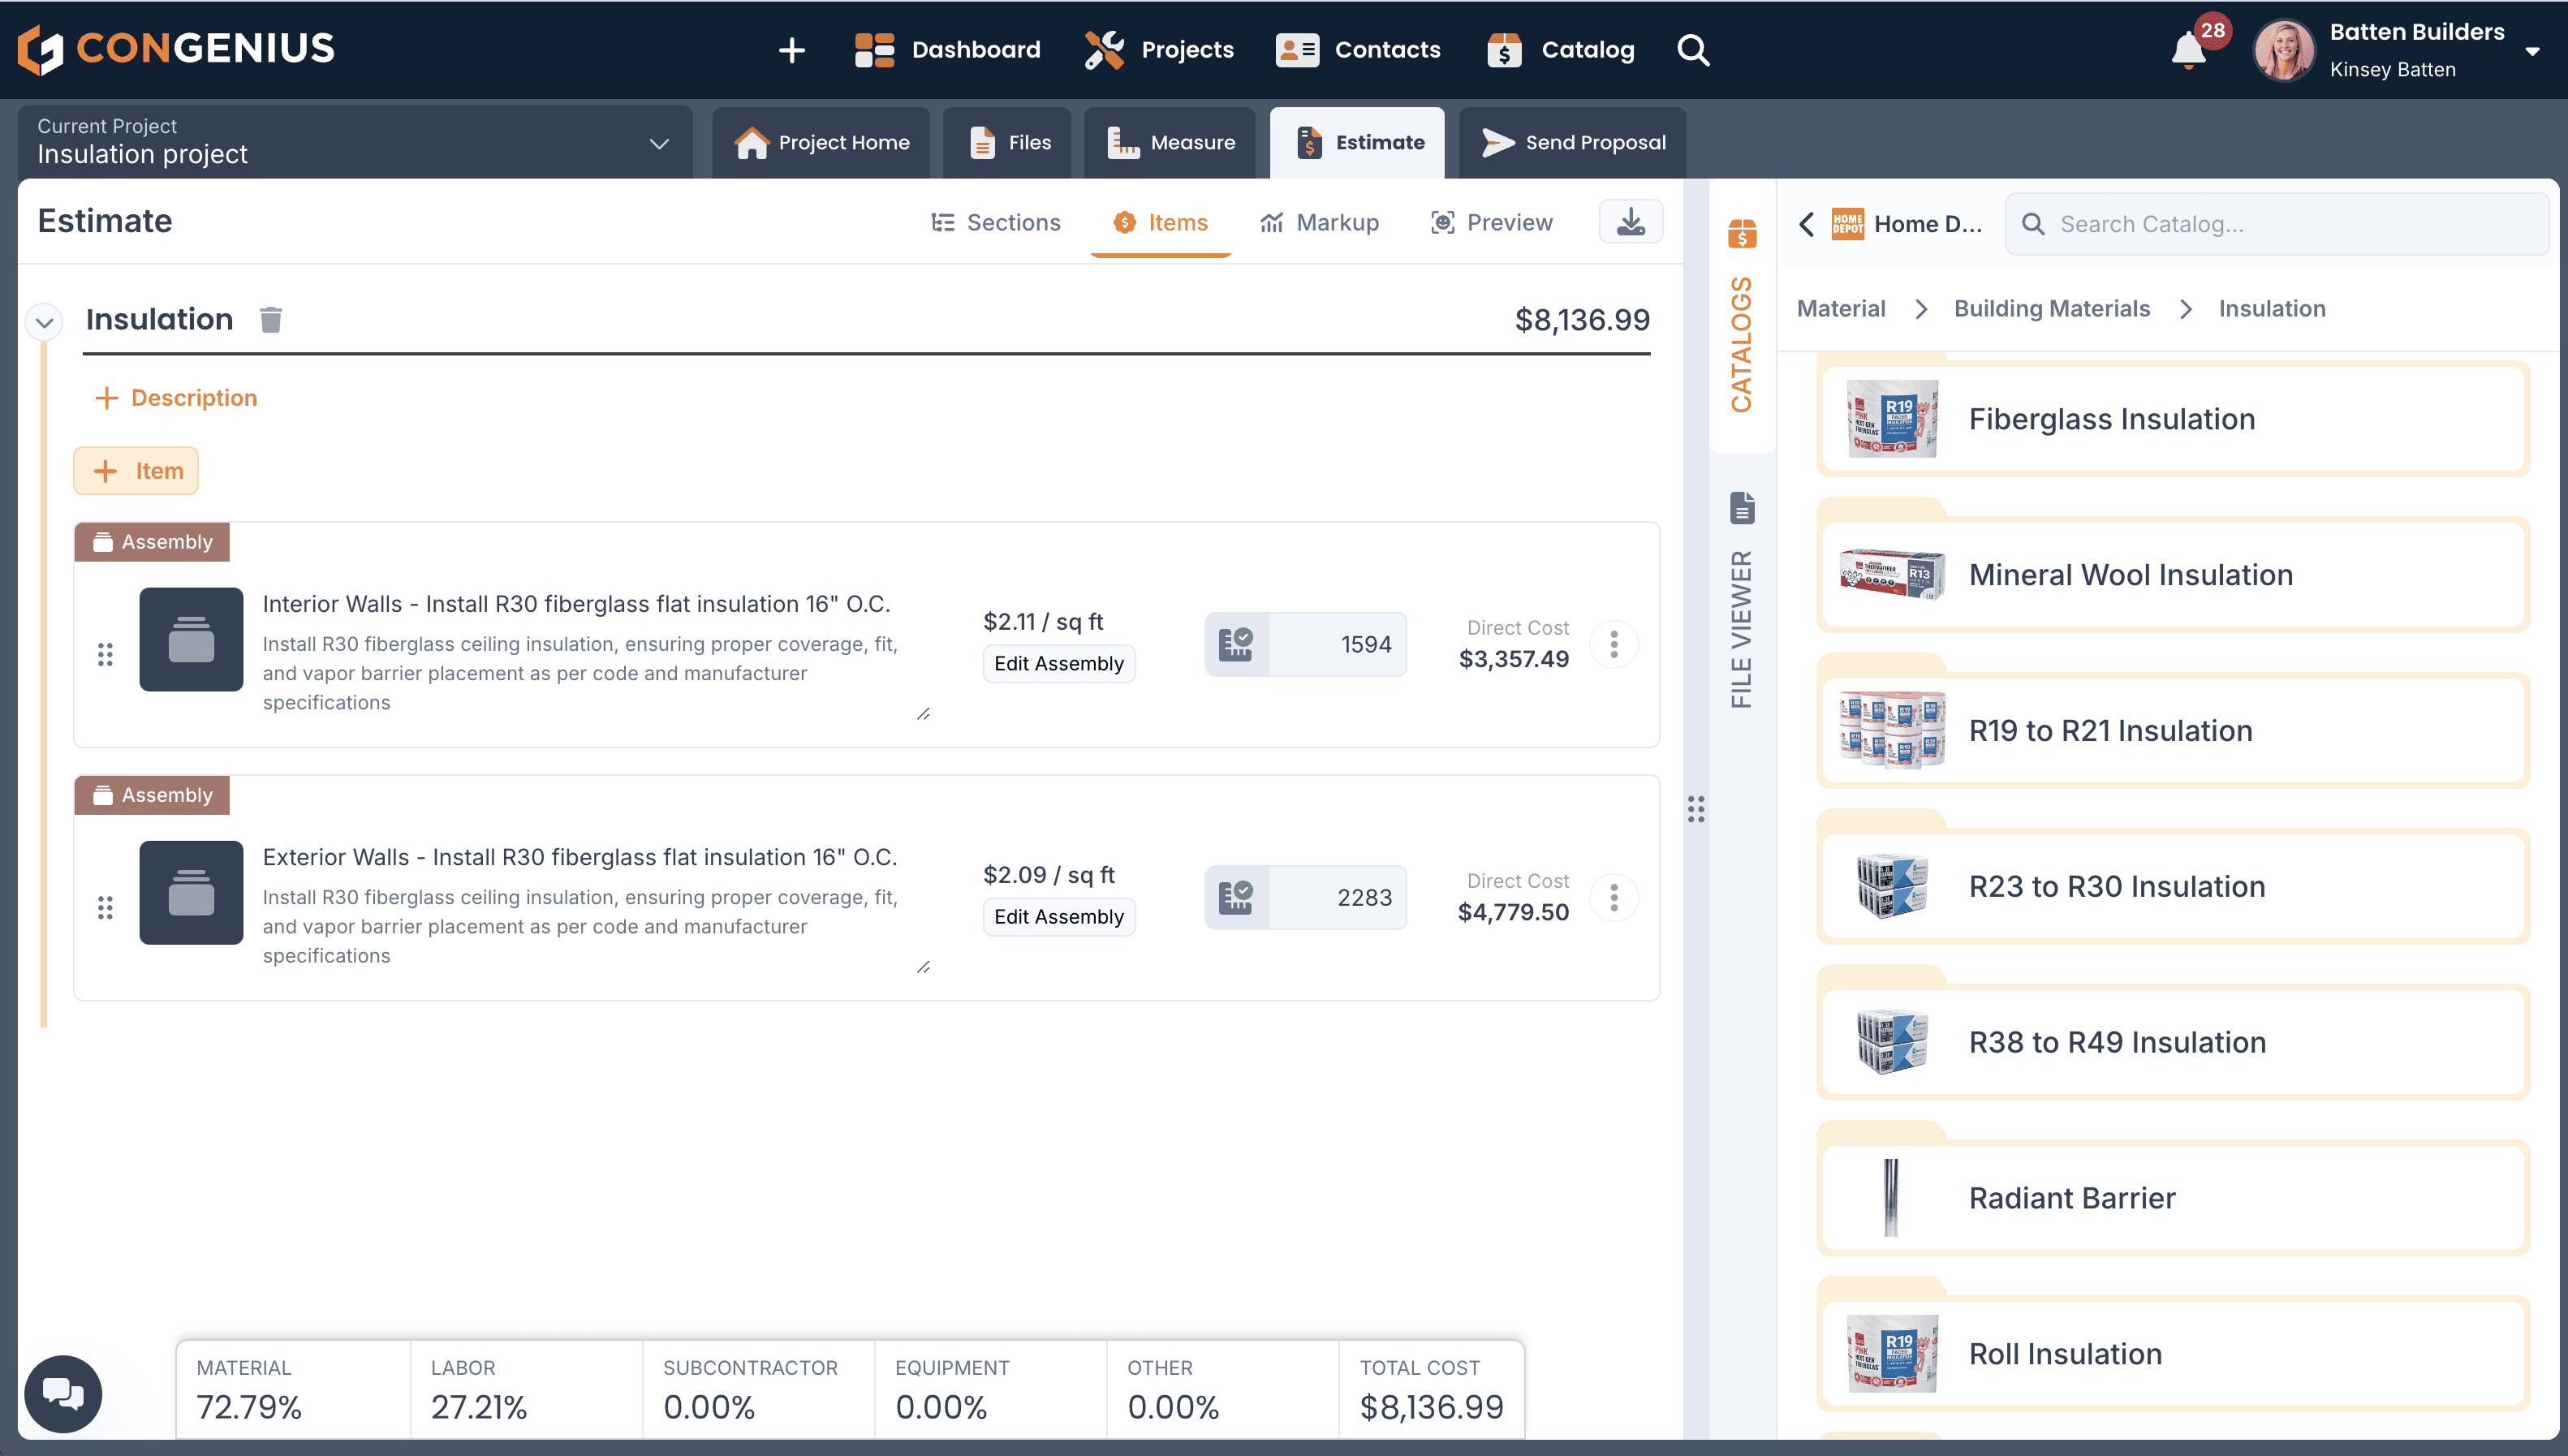Expand the Insulation section collapse arrow
The height and width of the screenshot is (1456, 2568).
pyautogui.click(x=42, y=319)
